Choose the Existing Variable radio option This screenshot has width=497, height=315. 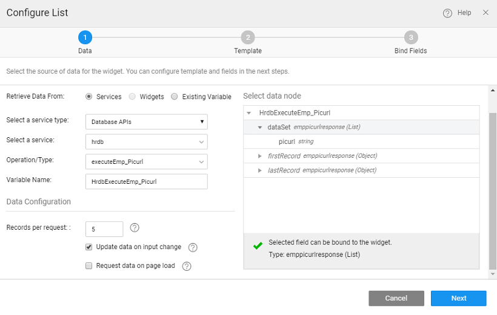coord(175,97)
